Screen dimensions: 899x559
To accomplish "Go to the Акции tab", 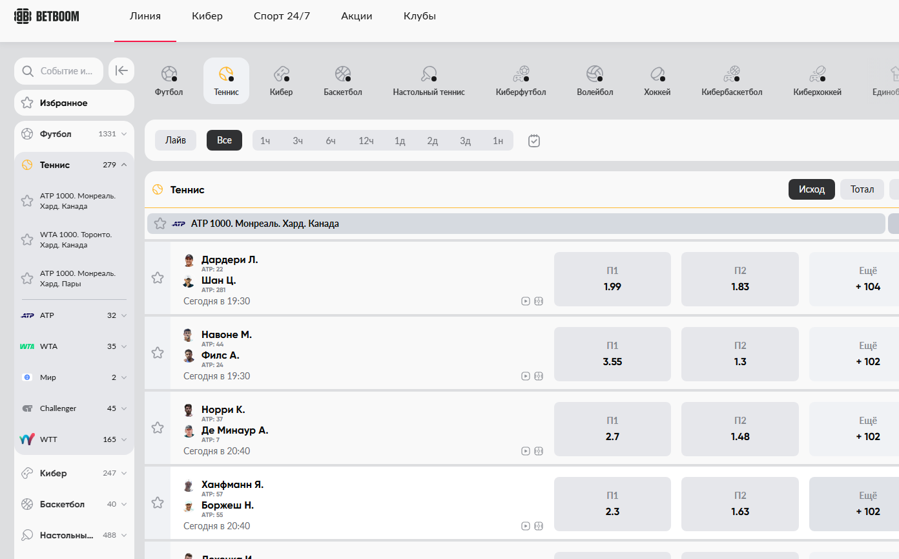I will pyautogui.click(x=356, y=16).
